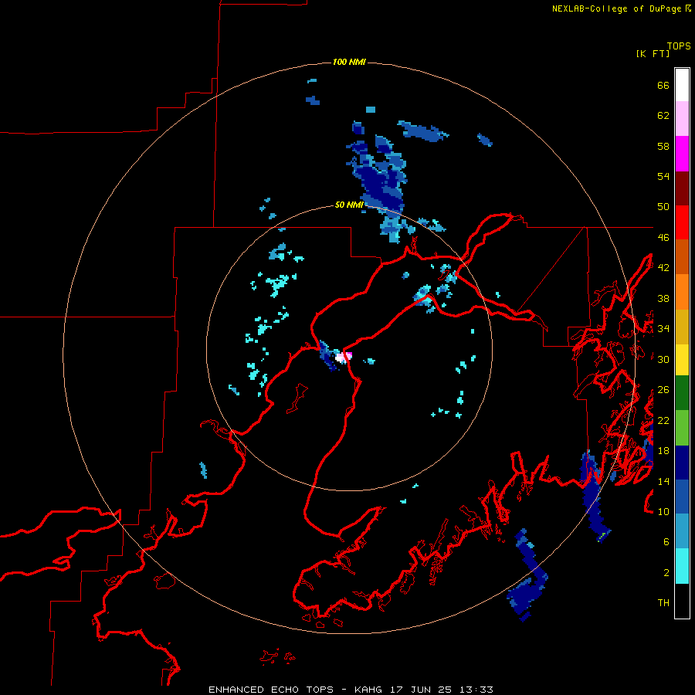
Task: Pick the cyan legend swatch
Action: tap(682, 566)
